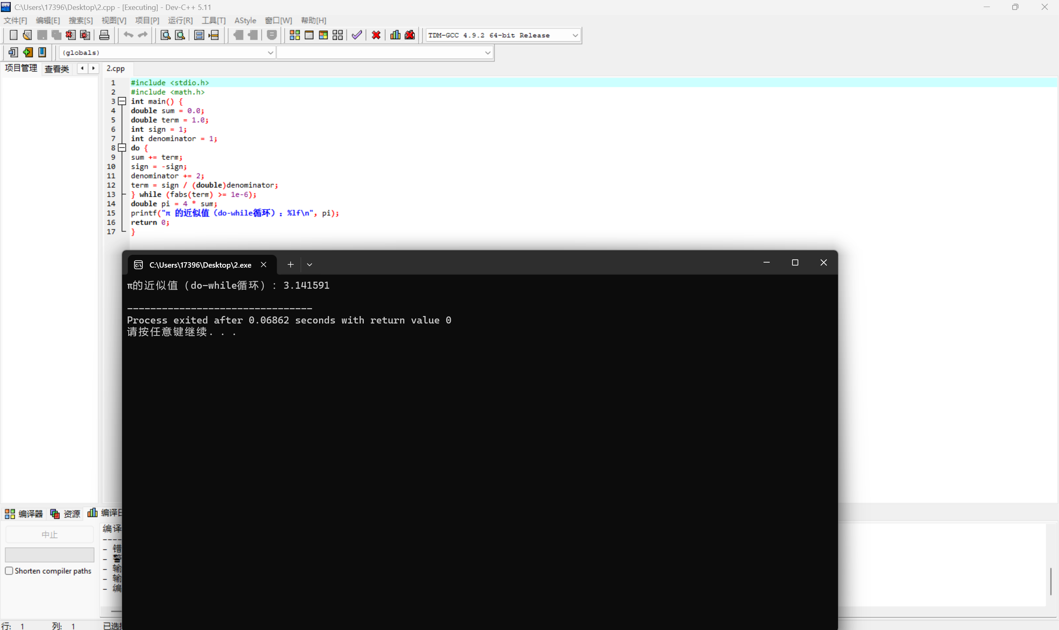1059x630 pixels.
Task: Open the 编译器 bottom panel tab
Action: coord(24,514)
